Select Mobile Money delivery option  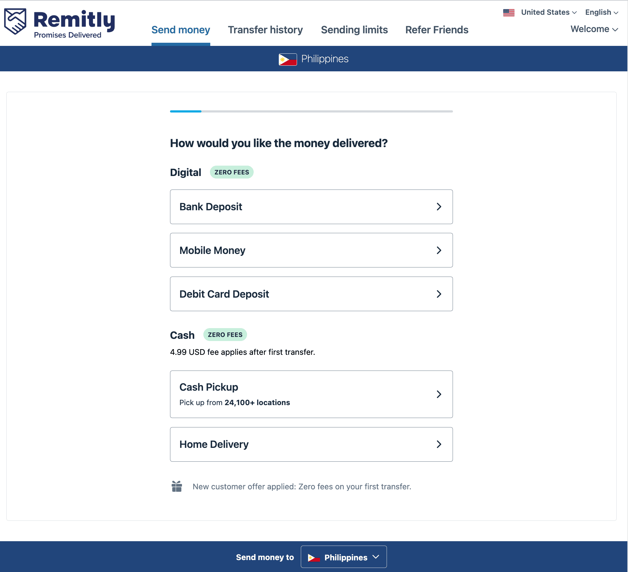click(x=311, y=250)
